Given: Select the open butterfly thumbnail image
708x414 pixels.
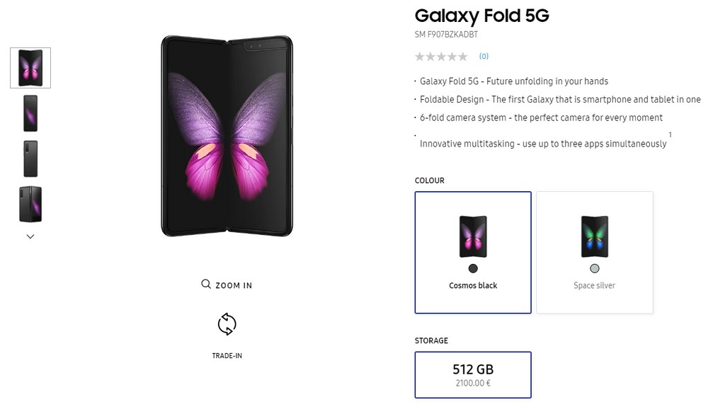Looking at the screenshot, I should (30, 68).
